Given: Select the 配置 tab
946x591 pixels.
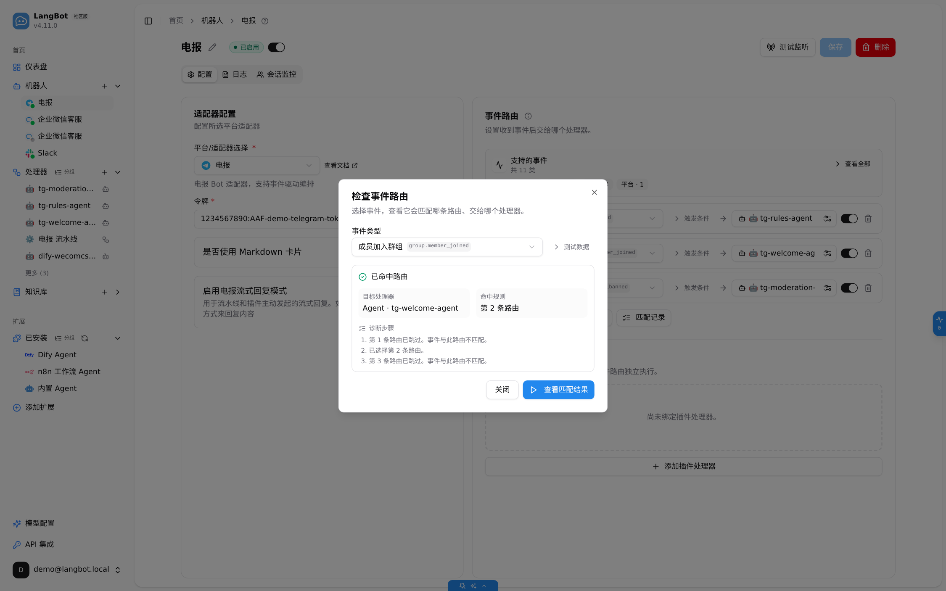Looking at the screenshot, I should point(200,74).
